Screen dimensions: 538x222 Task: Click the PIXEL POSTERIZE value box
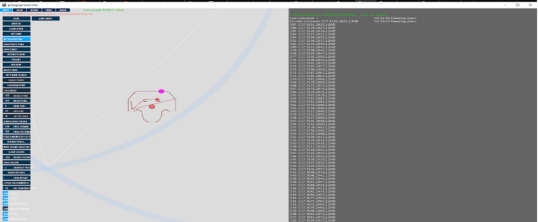coord(16,131)
